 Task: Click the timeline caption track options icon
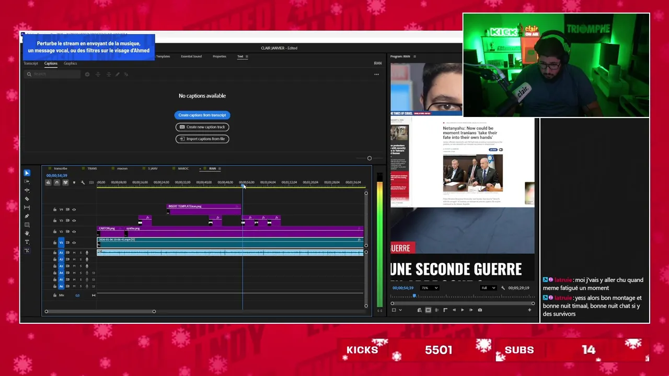pos(91,182)
